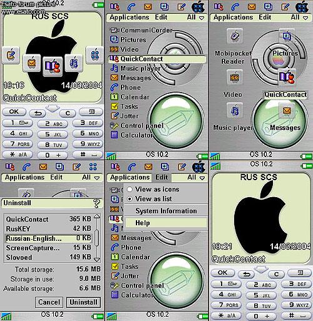Image resolution: width=313 pixels, height=321 pixels.
Task: Tap Apple launcher icon in list view screen toolbar
Action: [198, 7]
